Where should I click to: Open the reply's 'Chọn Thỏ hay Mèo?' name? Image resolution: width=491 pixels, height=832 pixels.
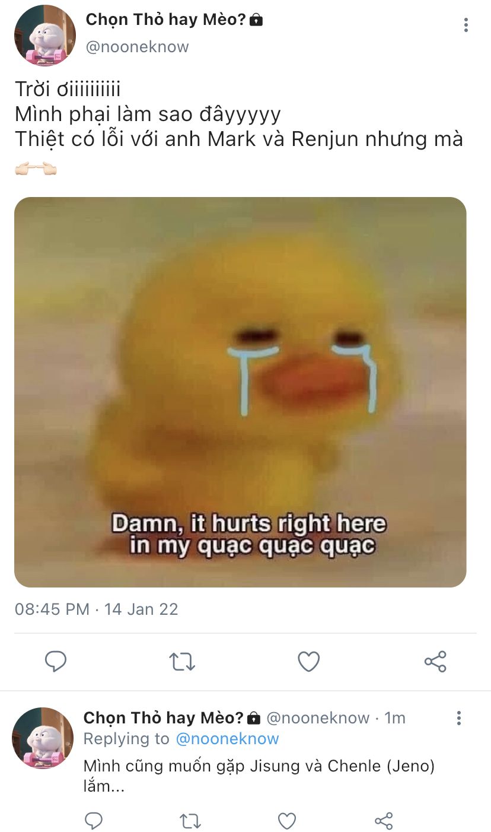pyautogui.click(x=164, y=717)
